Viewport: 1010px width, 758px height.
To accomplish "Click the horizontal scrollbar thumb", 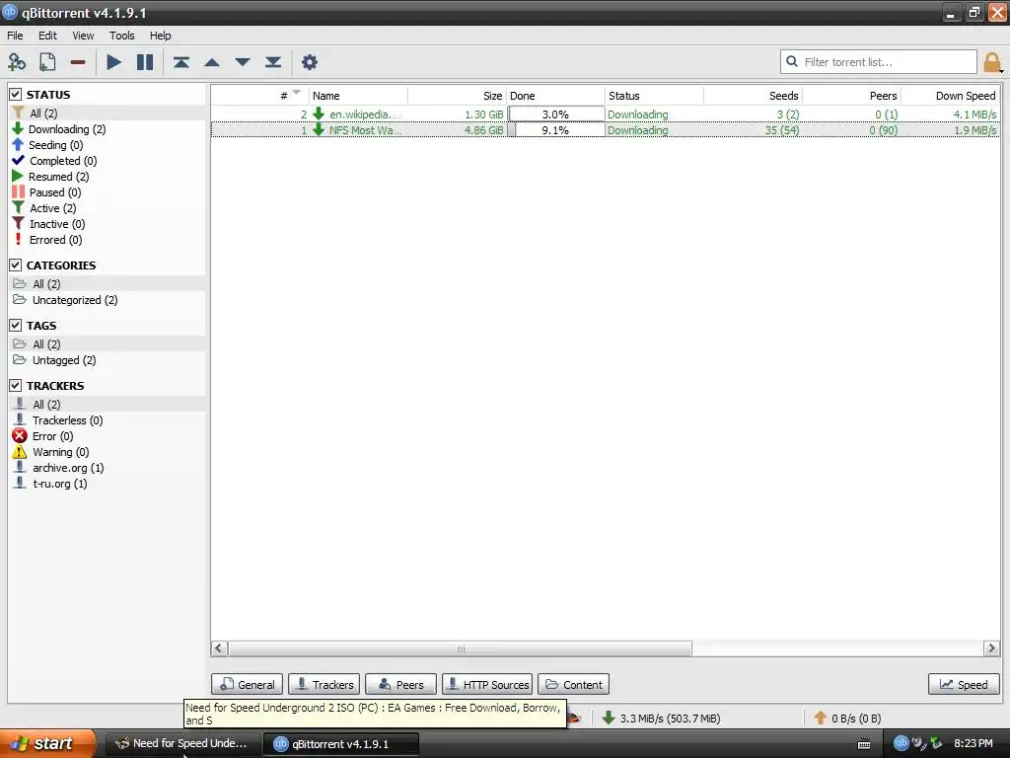I will pyautogui.click(x=460, y=648).
